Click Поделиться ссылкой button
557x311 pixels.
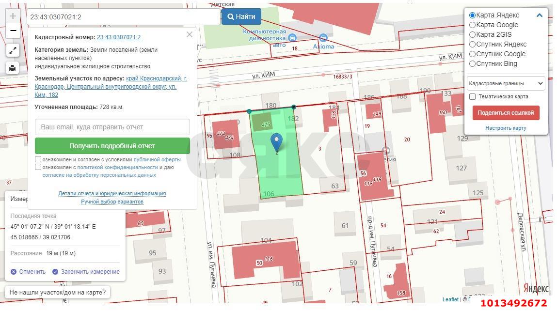[506, 113]
